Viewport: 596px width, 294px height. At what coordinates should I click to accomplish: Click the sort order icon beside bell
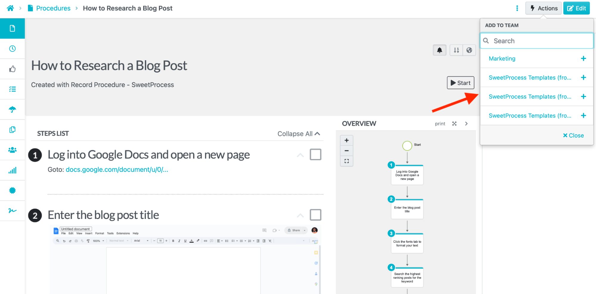pyautogui.click(x=456, y=50)
